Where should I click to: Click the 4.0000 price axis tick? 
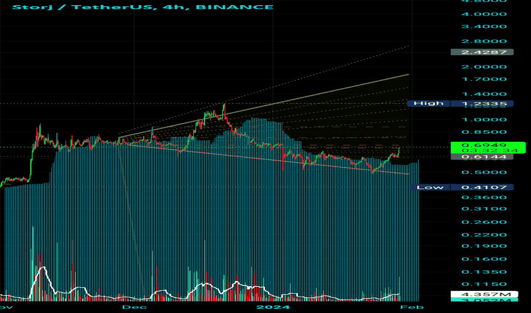(x=484, y=14)
